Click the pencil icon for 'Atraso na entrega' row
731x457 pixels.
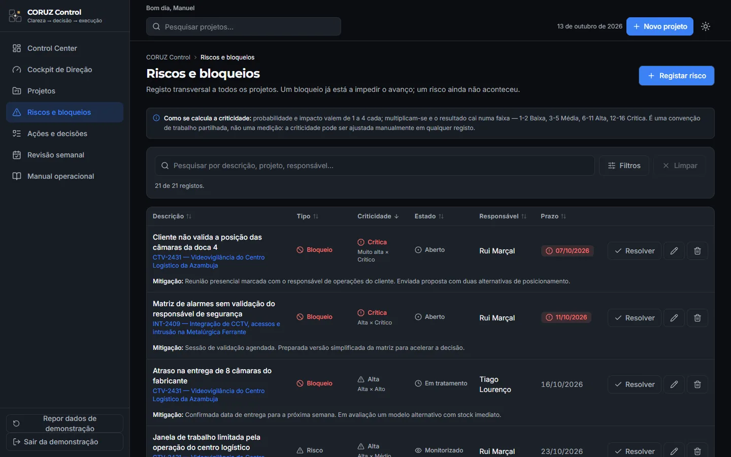click(x=674, y=384)
